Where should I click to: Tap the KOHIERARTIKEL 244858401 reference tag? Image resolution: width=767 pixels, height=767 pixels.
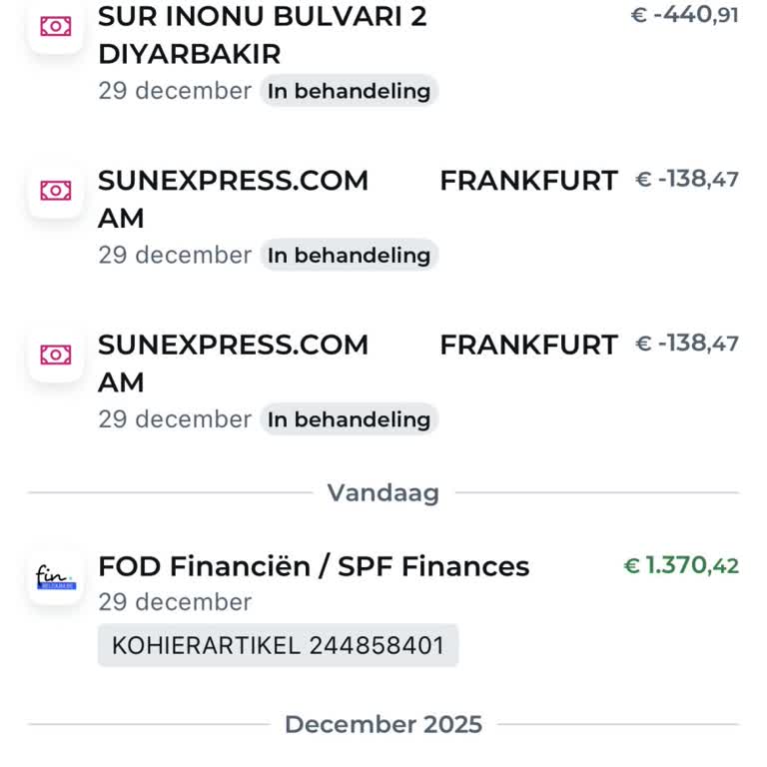point(278,645)
